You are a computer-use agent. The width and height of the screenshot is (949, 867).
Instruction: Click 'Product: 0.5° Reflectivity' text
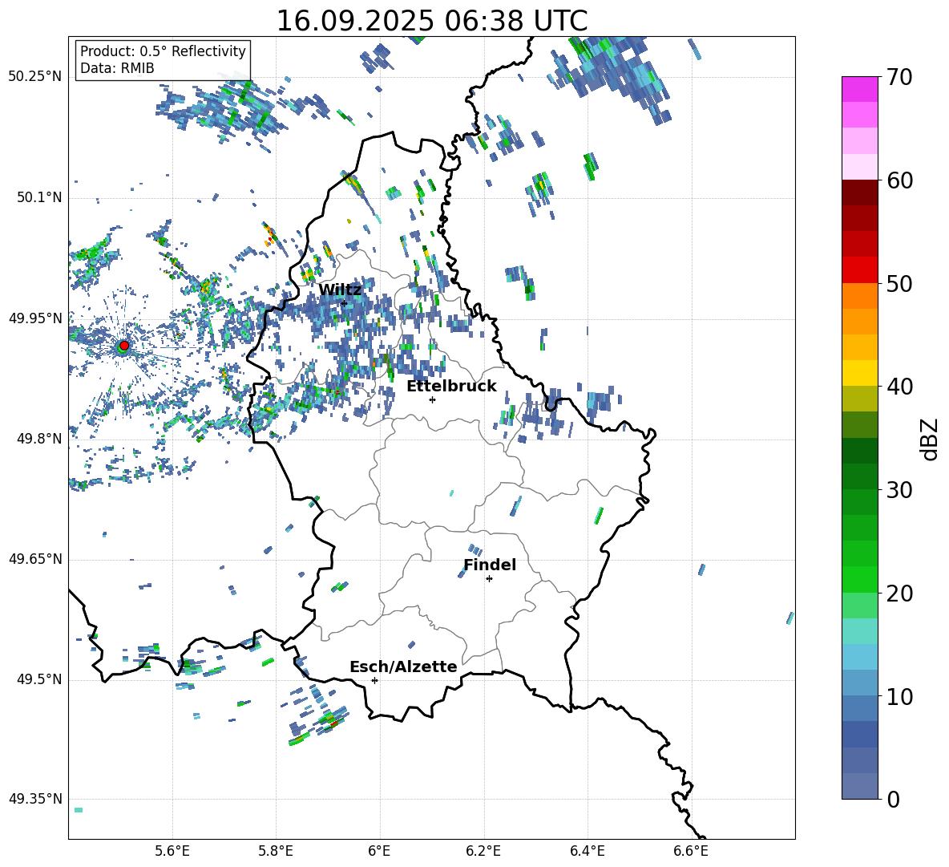click(163, 51)
